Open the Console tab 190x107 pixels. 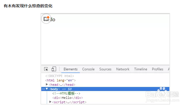click(x=88, y=69)
